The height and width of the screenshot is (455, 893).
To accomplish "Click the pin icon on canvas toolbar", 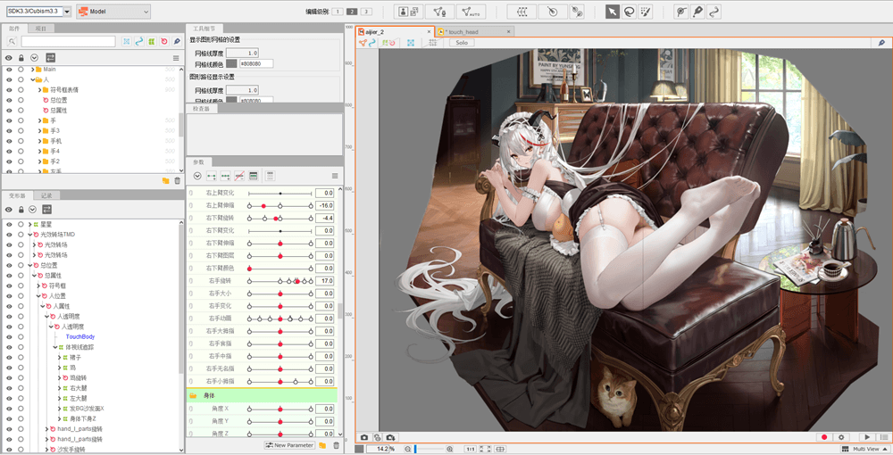I will pyautogui.click(x=881, y=43).
